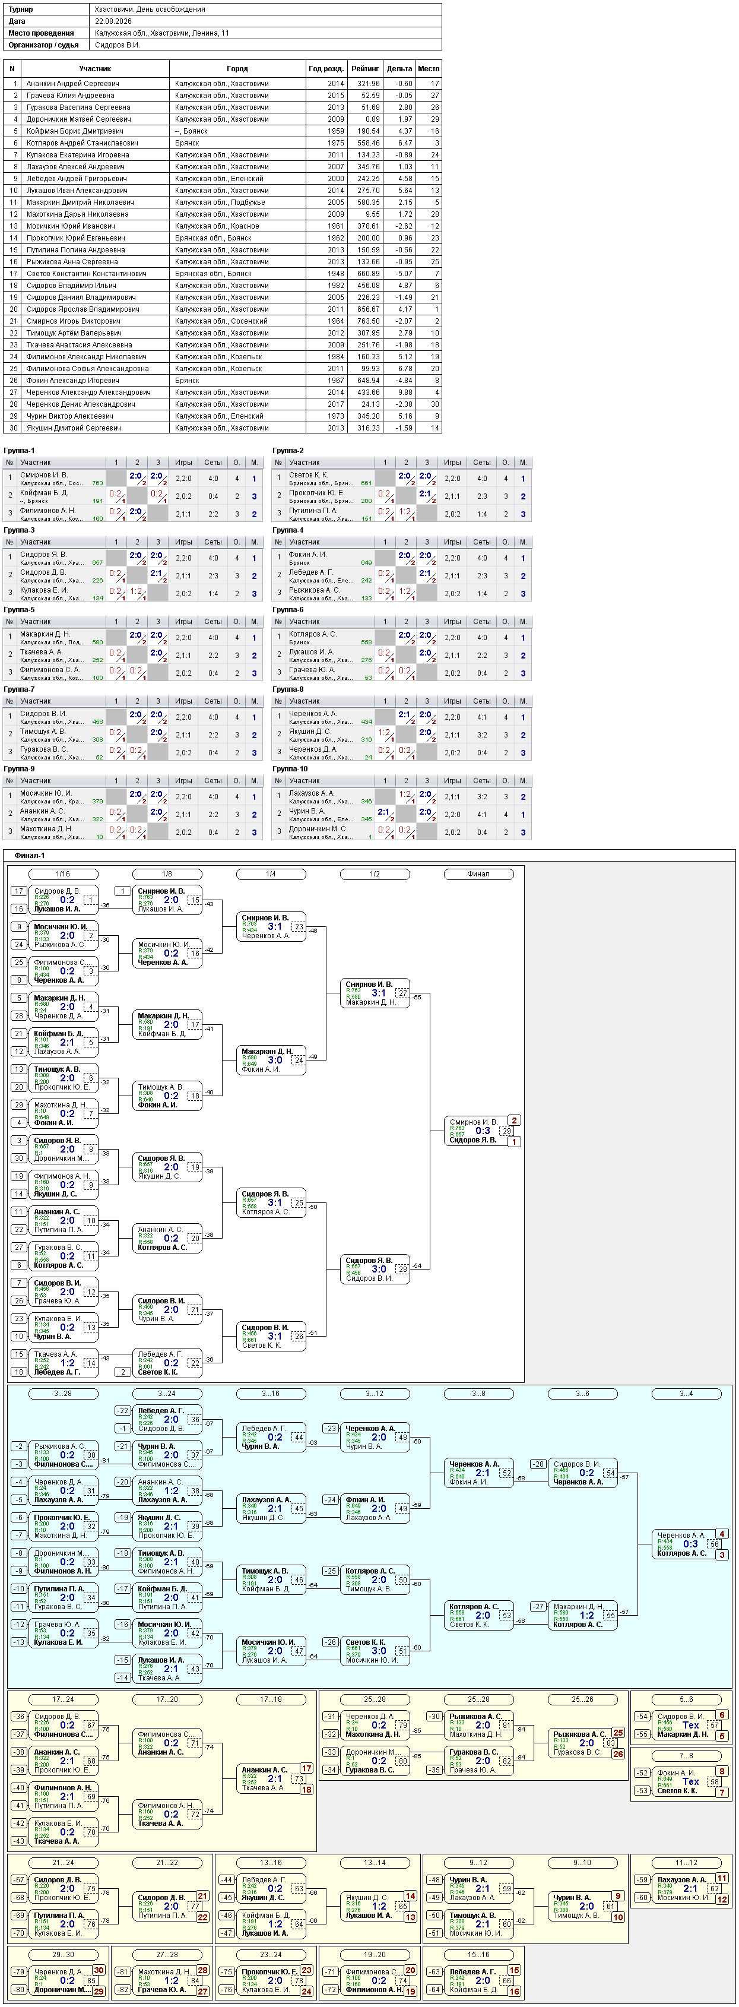Select participant "Якушин Дмитрий Сергеевич"
The height and width of the screenshot is (2007, 739).
(74, 428)
